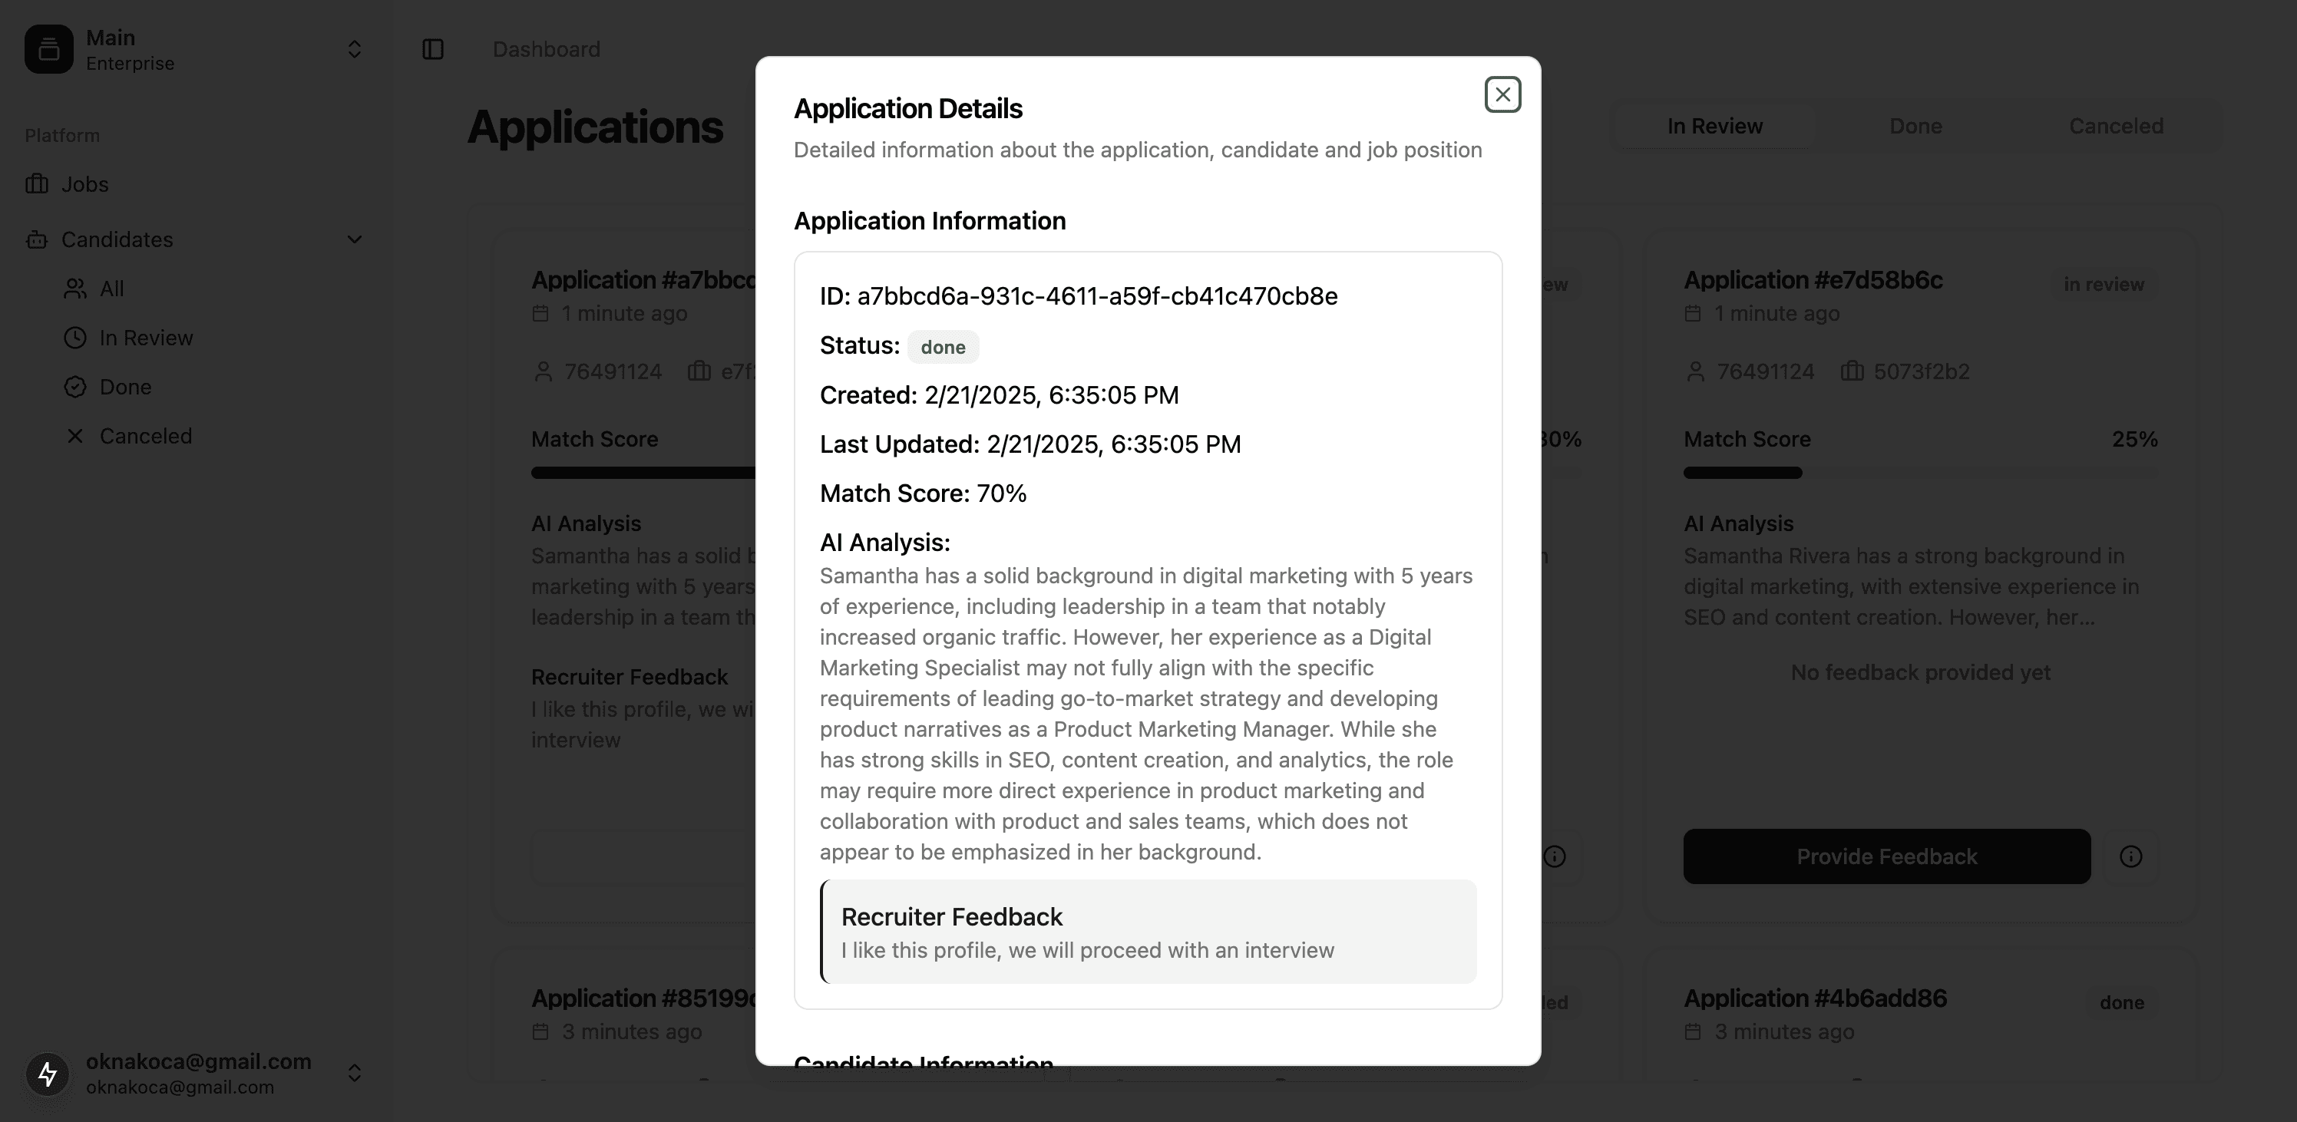Screen dimensions: 2297x1122
Task: Click the 'done' badge on application 4b6add86
Action: click(2121, 1002)
